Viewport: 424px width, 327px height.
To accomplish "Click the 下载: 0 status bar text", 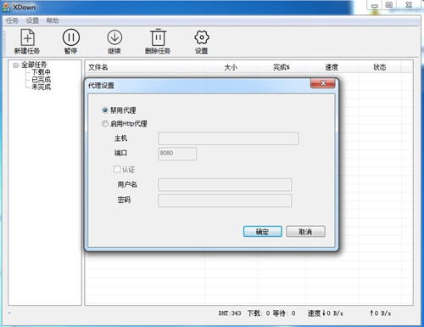I will [259, 313].
